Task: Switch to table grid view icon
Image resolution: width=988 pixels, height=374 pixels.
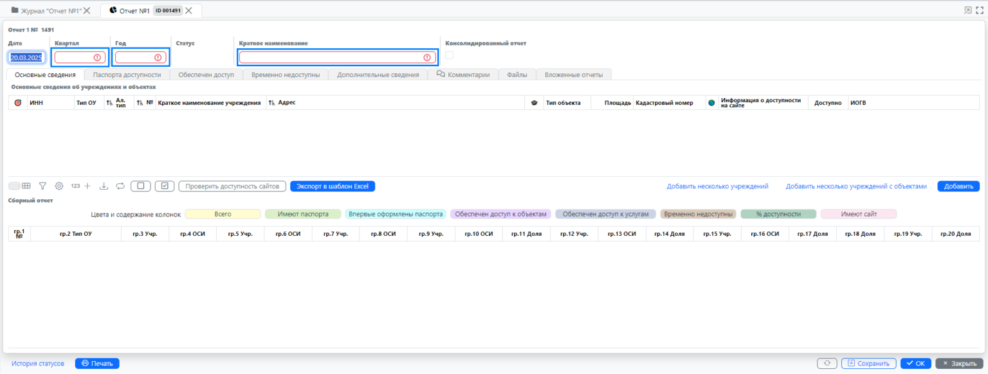Action: tap(26, 186)
